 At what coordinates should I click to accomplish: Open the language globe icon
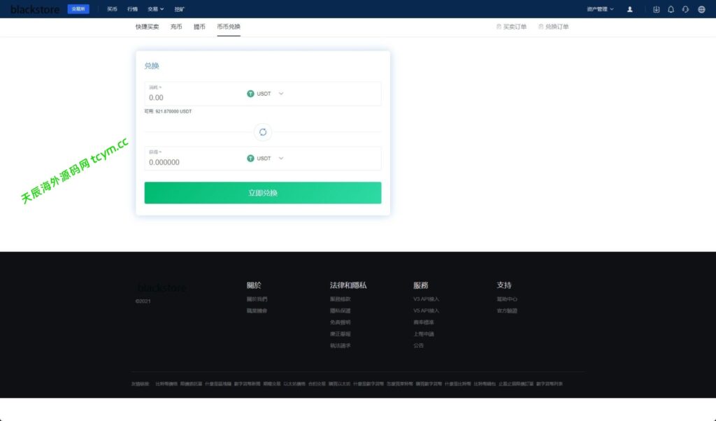701,9
